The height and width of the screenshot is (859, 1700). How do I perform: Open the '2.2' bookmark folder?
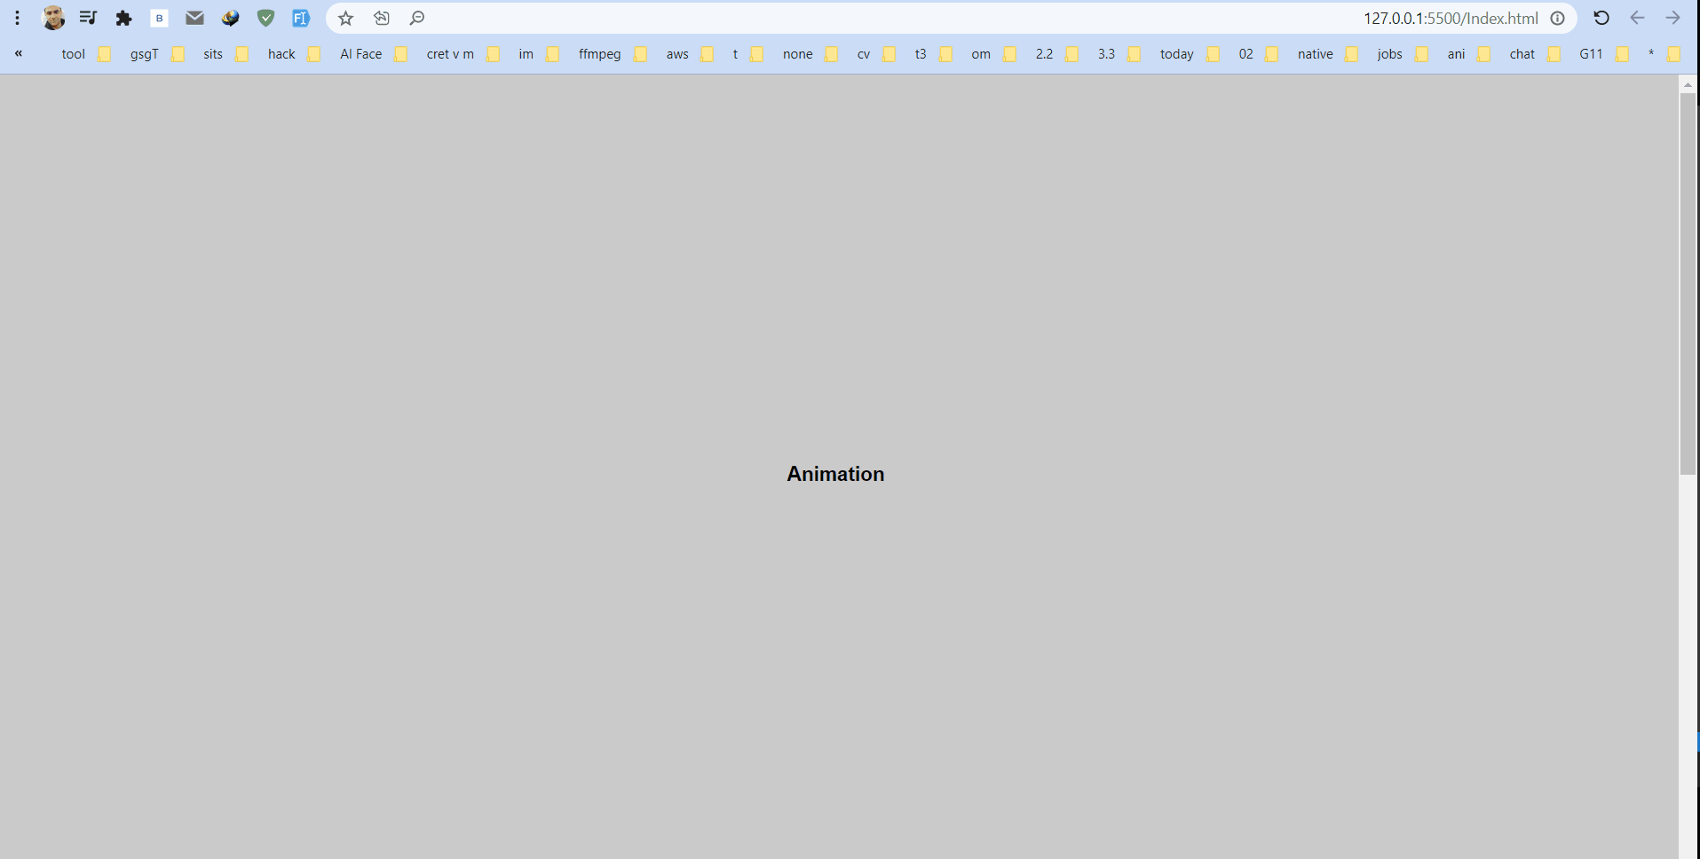click(x=1056, y=54)
